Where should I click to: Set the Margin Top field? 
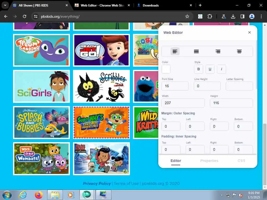[171, 126]
